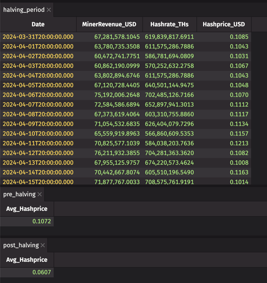The width and height of the screenshot is (267, 283).
Task: Click hashrate value 586,781,694.0809
Action: [x=169, y=56]
